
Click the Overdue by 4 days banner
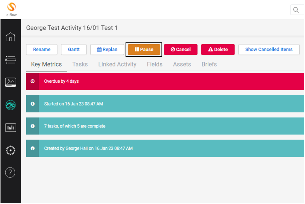(165, 81)
